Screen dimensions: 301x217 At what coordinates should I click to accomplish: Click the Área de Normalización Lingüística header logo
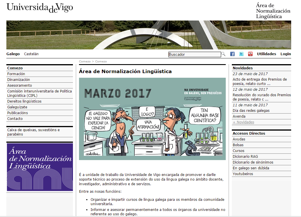(273, 11)
